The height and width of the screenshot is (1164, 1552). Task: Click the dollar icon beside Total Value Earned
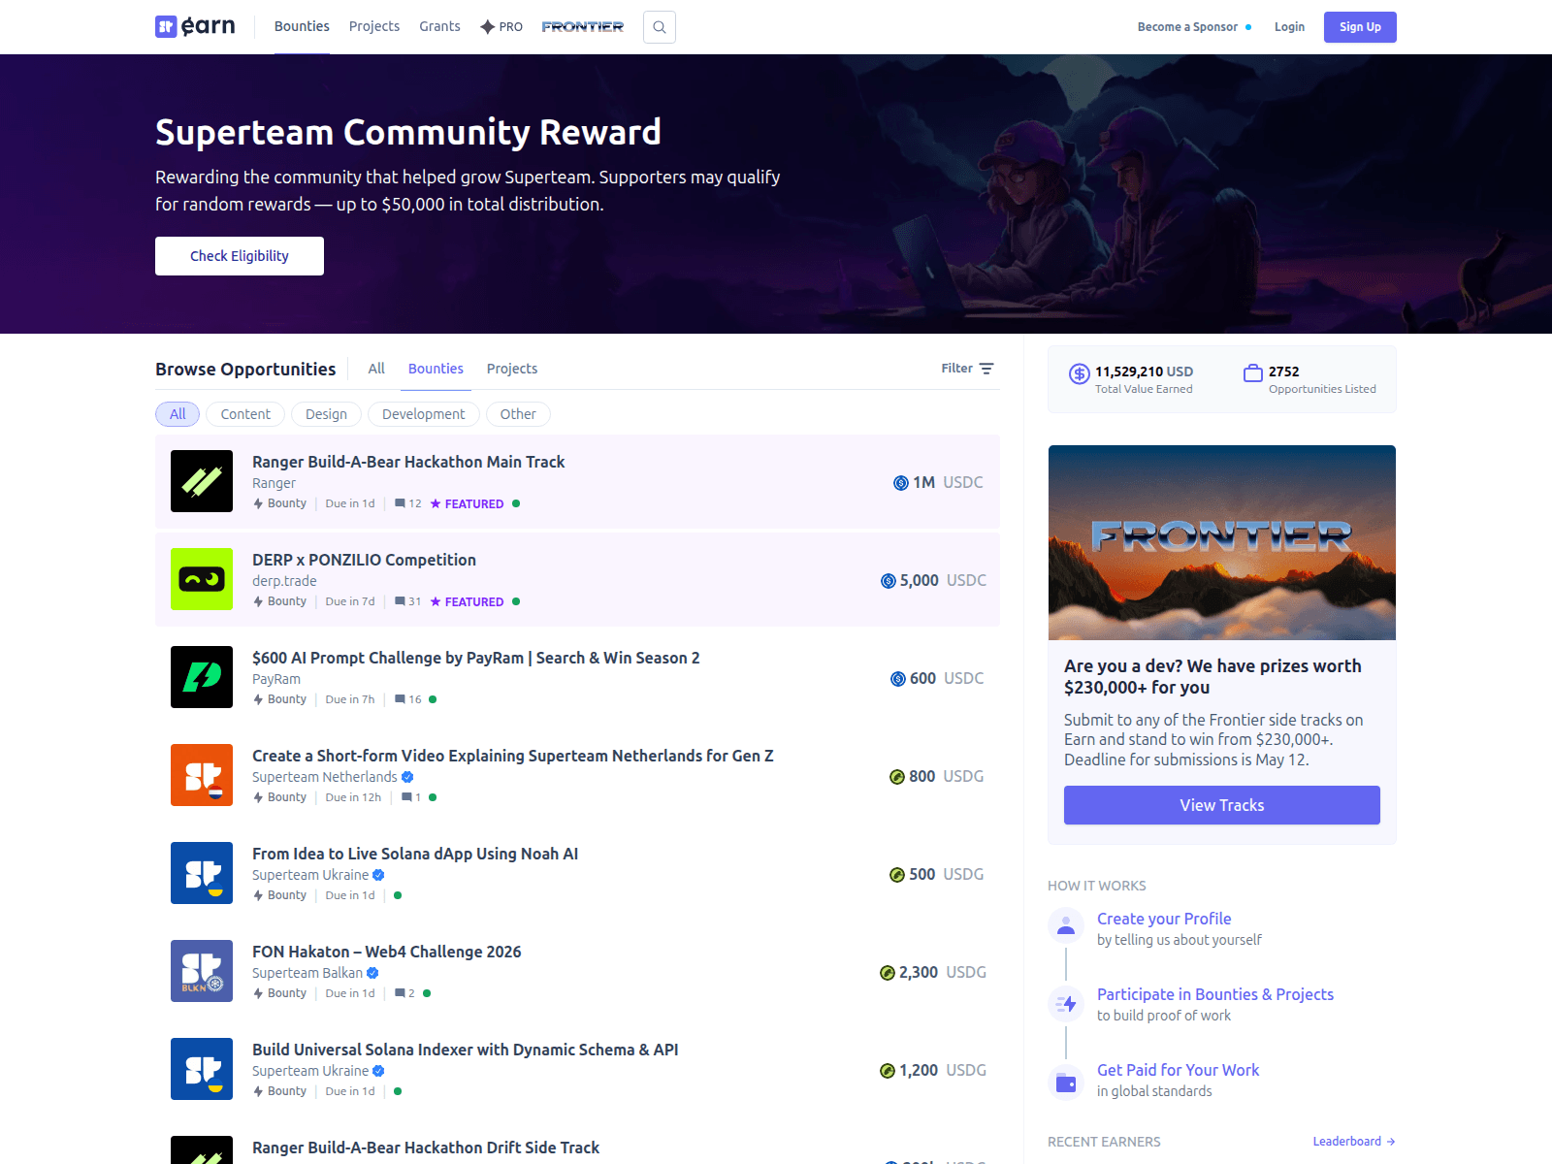tap(1078, 373)
